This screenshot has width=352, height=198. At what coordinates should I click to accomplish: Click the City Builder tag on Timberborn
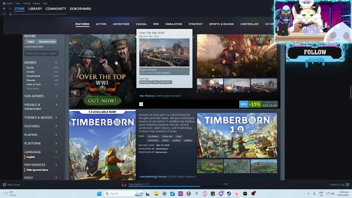153,136
